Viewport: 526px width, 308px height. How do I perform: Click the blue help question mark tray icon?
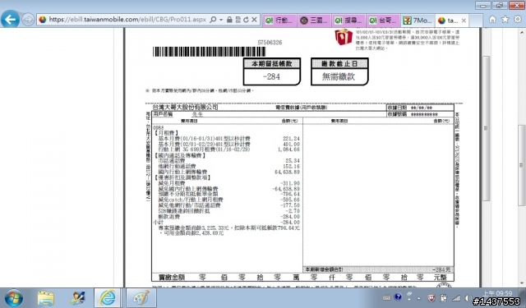coord(398,297)
